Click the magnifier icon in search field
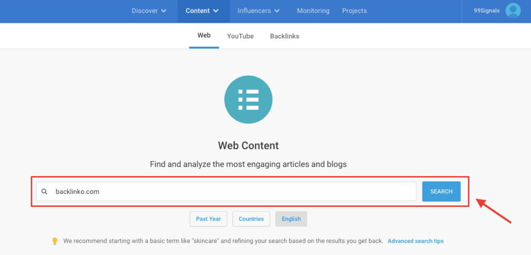Screen dimensions: 531x255 coord(45,191)
